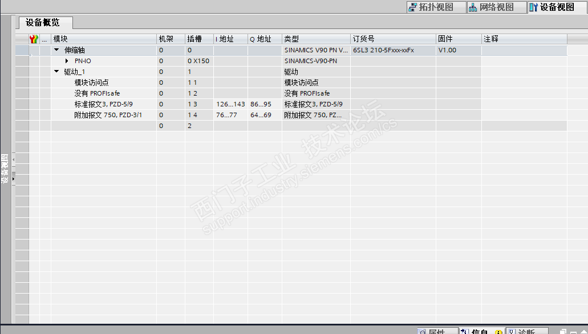Click the type cell SINAMICS-V90-PN
This screenshot has height=334, width=588.
click(316, 61)
